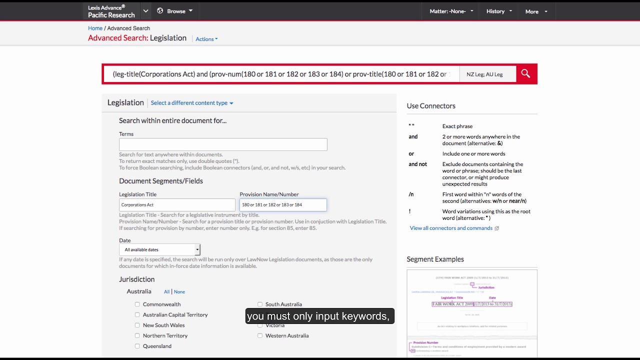Select All Australian jurisdictions link
The height and width of the screenshot is (360, 640).
[x=166, y=291]
